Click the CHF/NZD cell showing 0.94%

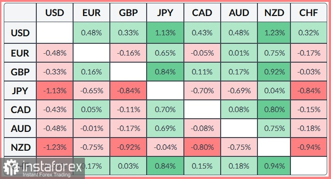[274, 166]
